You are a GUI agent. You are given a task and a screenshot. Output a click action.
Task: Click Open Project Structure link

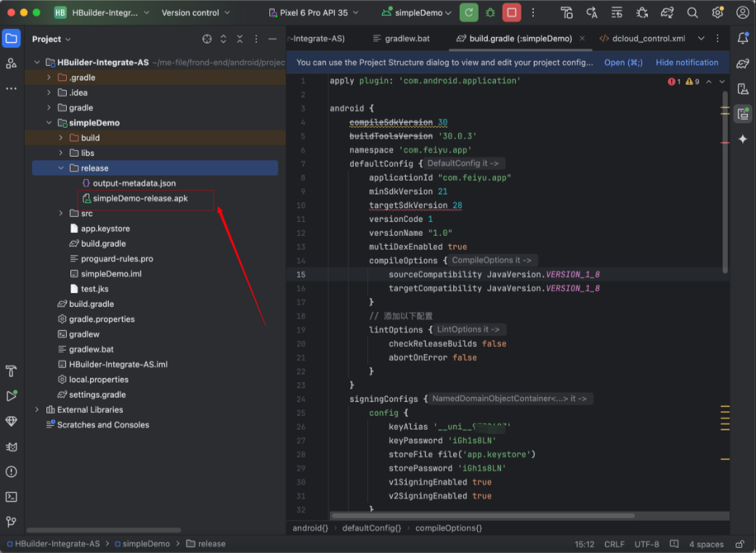[x=623, y=62]
